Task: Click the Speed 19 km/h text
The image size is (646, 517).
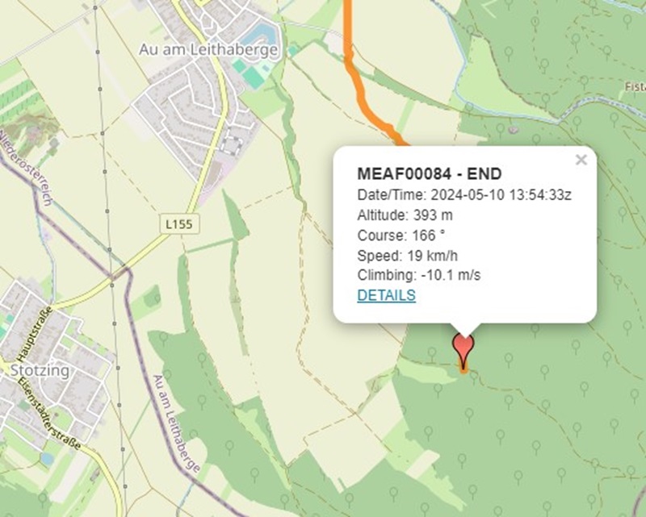Action: click(x=408, y=256)
